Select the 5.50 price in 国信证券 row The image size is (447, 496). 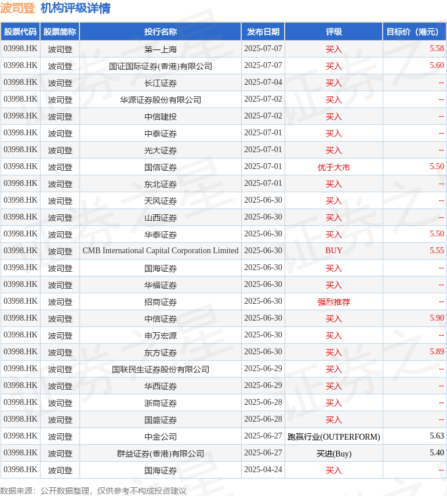(437, 166)
